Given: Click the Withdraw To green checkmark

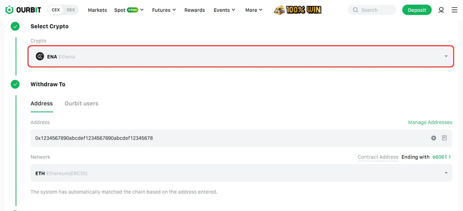Looking at the screenshot, I should 15,84.
